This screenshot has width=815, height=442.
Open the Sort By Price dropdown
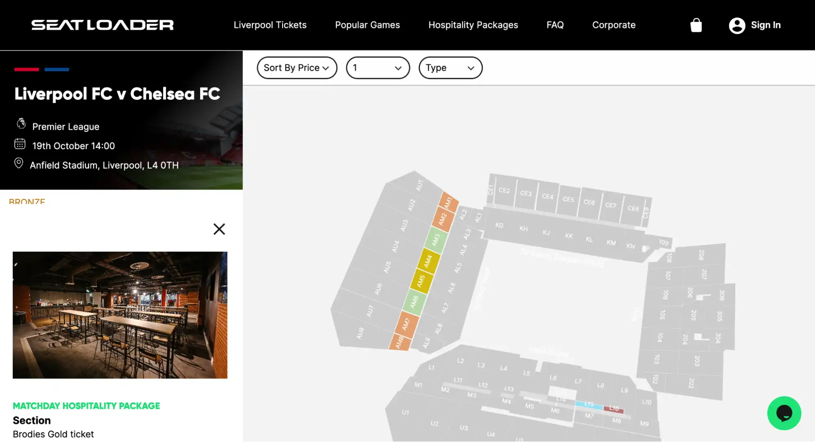tap(297, 68)
